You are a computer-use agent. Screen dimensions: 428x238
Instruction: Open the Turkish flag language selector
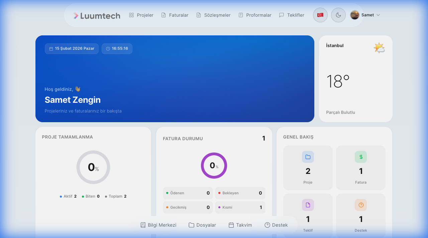click(x=320, y=15)
